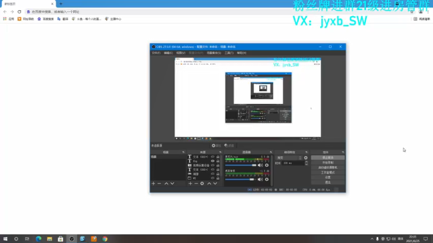Open Microsoft Edge from the taskbar
This screenshot has width=433, height=243.
39,239
